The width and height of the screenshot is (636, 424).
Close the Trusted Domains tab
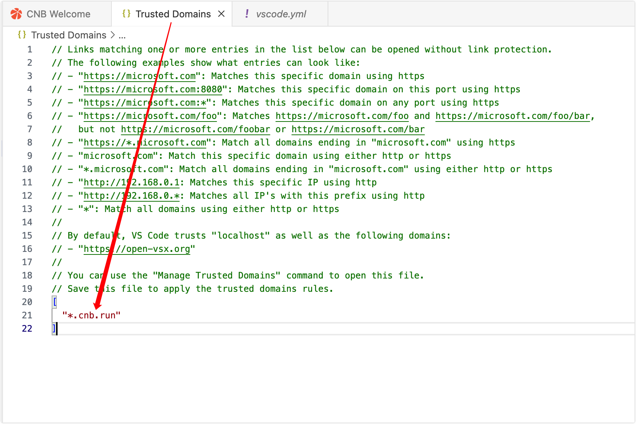pyautogui.click(x=221, y=14)
